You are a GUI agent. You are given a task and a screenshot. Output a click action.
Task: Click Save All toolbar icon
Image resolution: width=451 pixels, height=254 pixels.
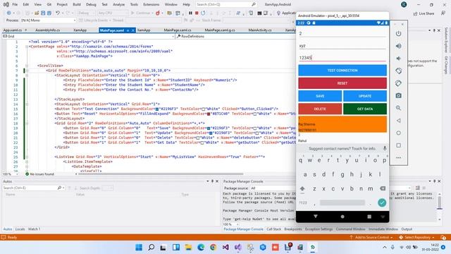point(49,13)
